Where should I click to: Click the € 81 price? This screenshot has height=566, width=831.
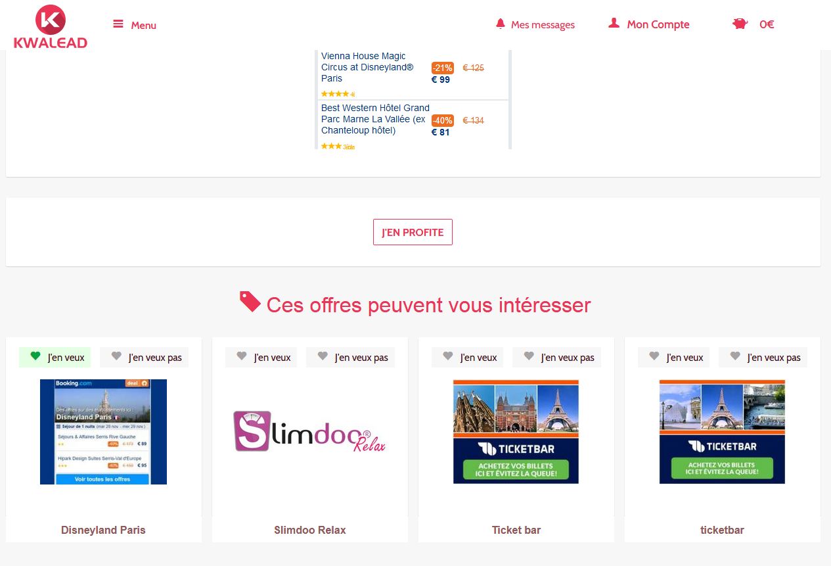pos(441,132)
